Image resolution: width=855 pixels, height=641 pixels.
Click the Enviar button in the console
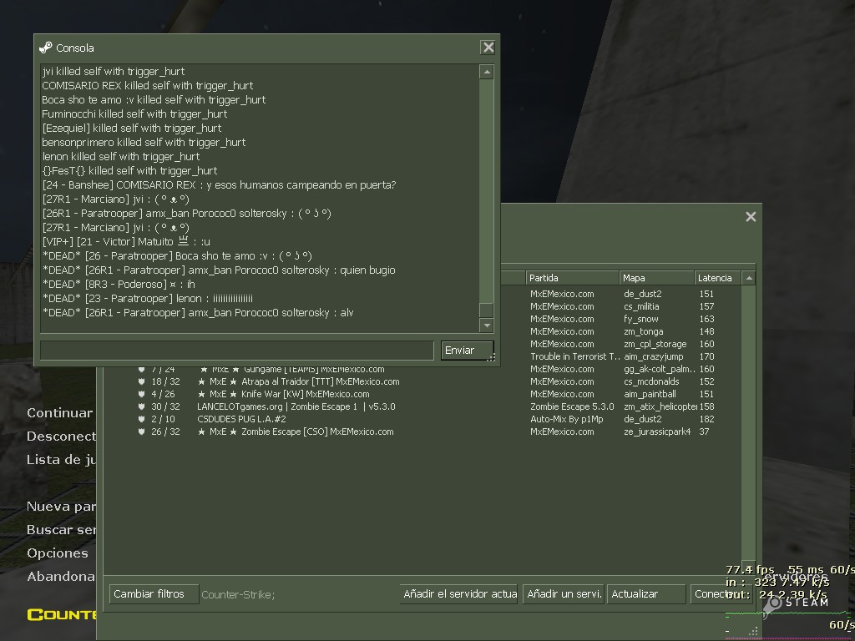tap(468, 351)
